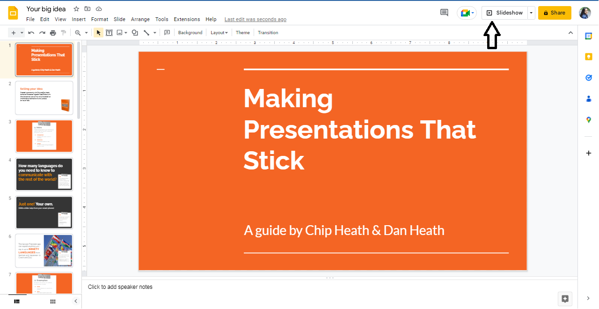Viewport: 599px width, 309px height.
Task: Collapse the filmstrip panel with chevron
Action: point(76,302)
